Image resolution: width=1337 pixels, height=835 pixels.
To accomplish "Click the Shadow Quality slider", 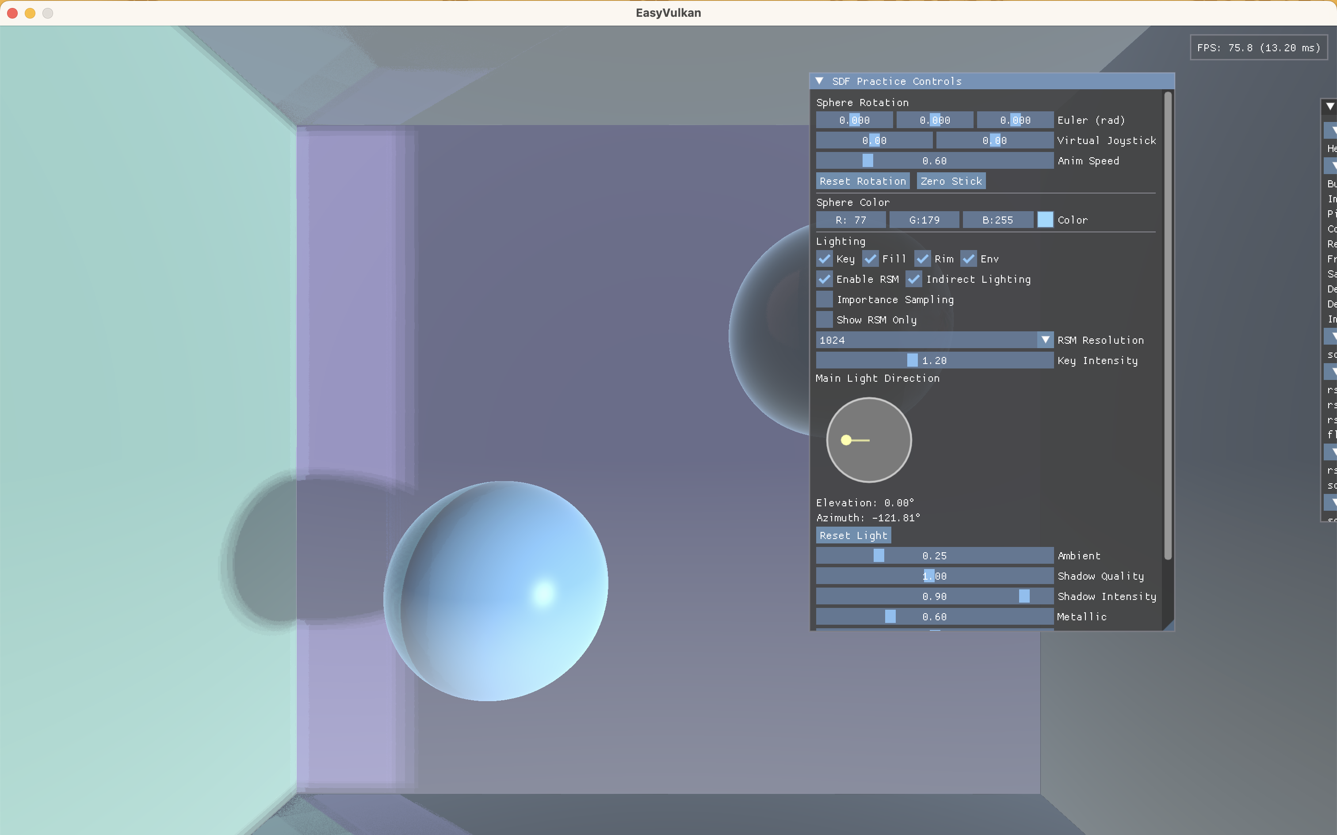I will 934,576.
